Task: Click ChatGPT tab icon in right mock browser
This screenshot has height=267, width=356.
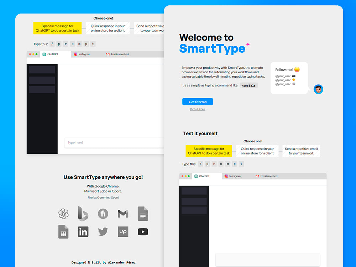Action: click(x=196, y=176)
